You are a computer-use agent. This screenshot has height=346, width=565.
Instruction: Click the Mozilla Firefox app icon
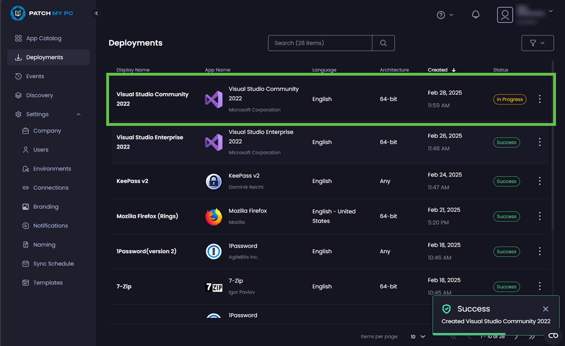pos(214,217)
